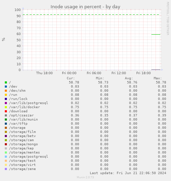
Task: Click the 0.37 Avg value for /opt/csaszar
Action: point(133,115)
